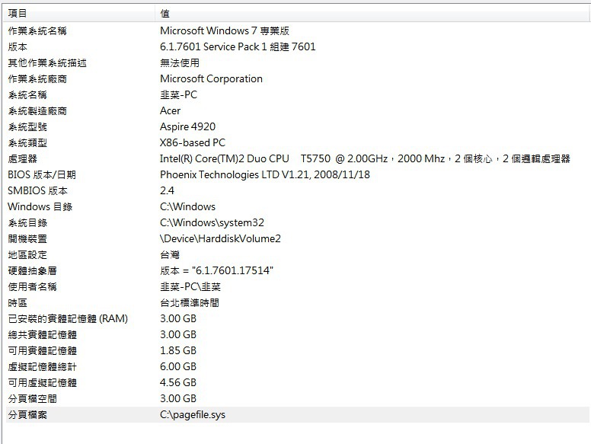Click the 處理器 row
The image size is (591, 444).
(23, 158)
